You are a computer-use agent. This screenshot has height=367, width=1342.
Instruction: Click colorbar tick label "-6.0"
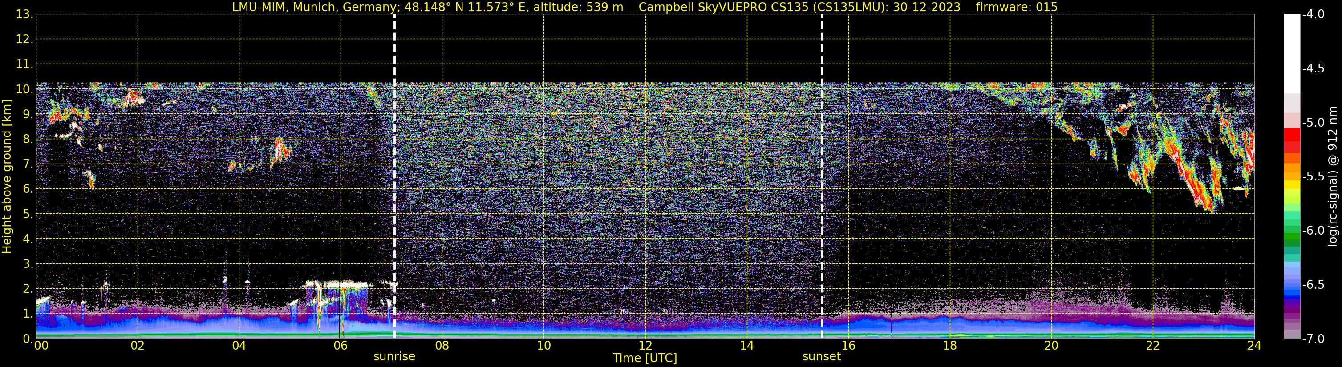1314,231
